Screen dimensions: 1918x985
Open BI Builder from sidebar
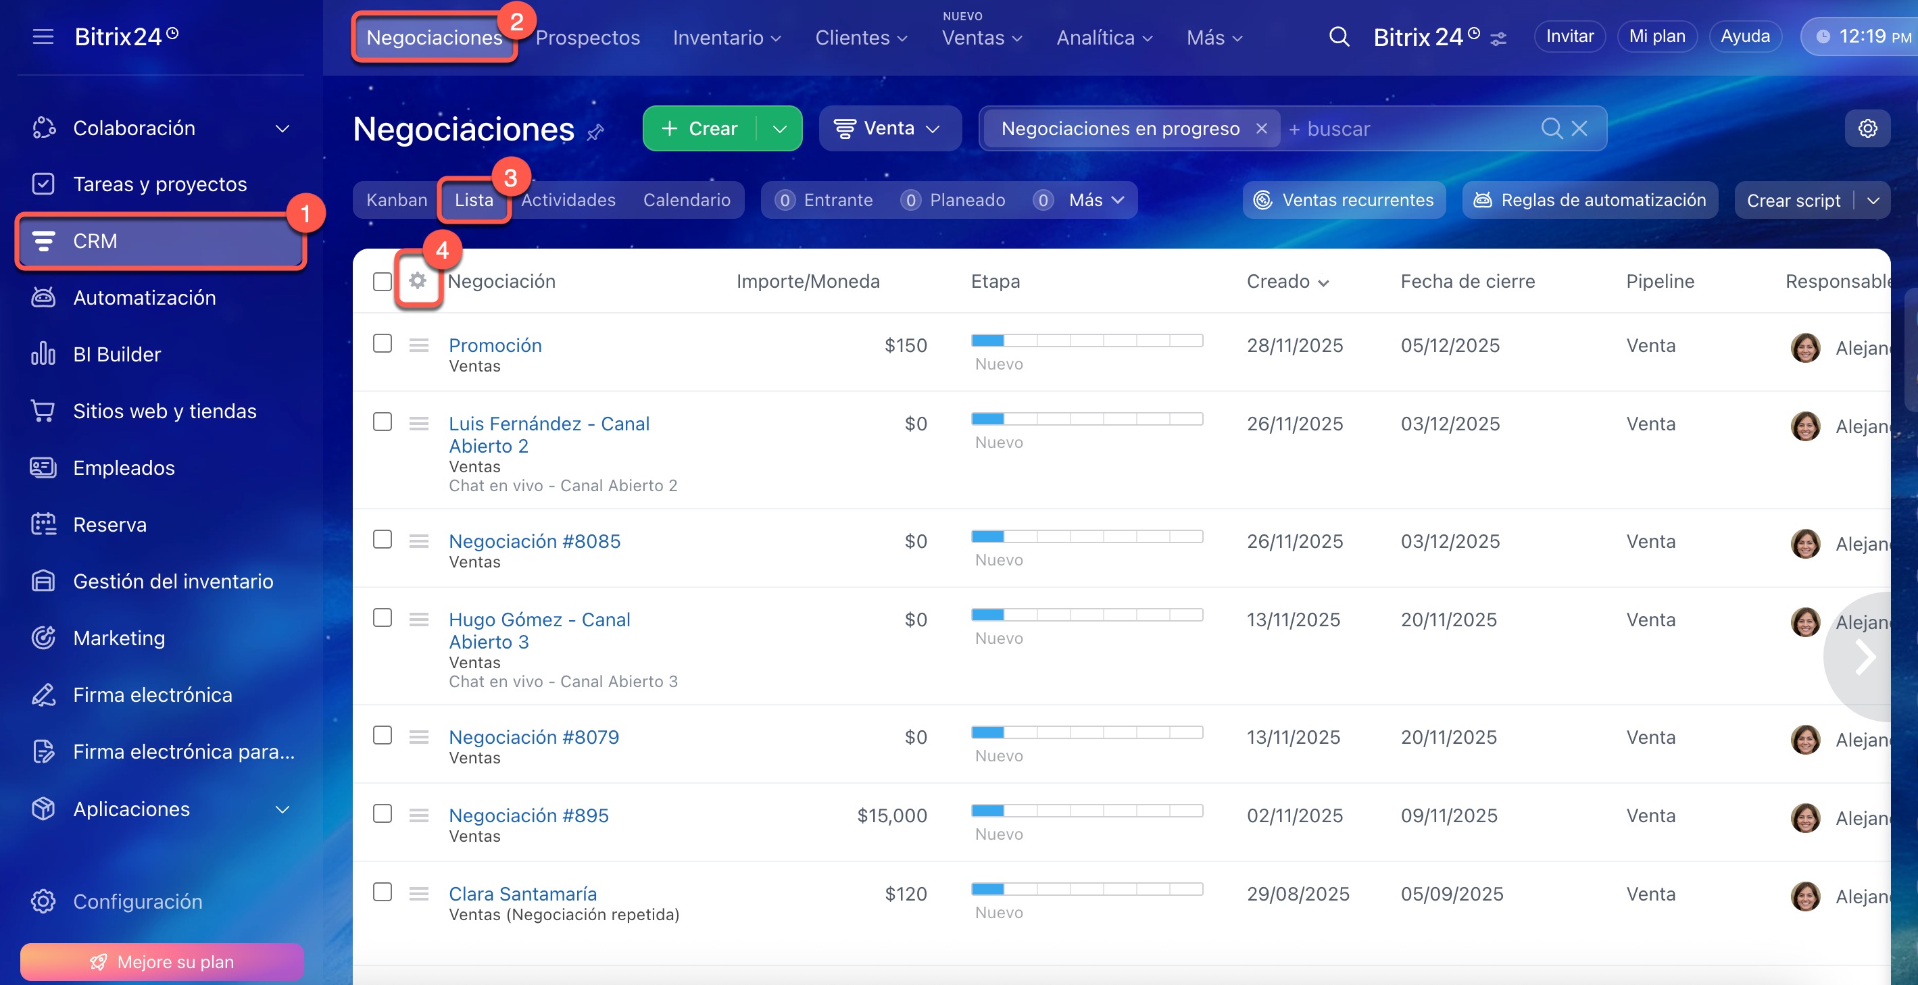(x=117, y=355)
